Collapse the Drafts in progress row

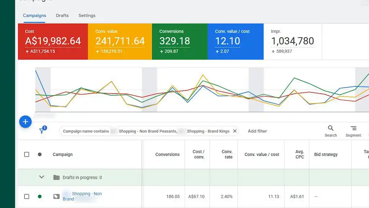(x=41, y=177)
